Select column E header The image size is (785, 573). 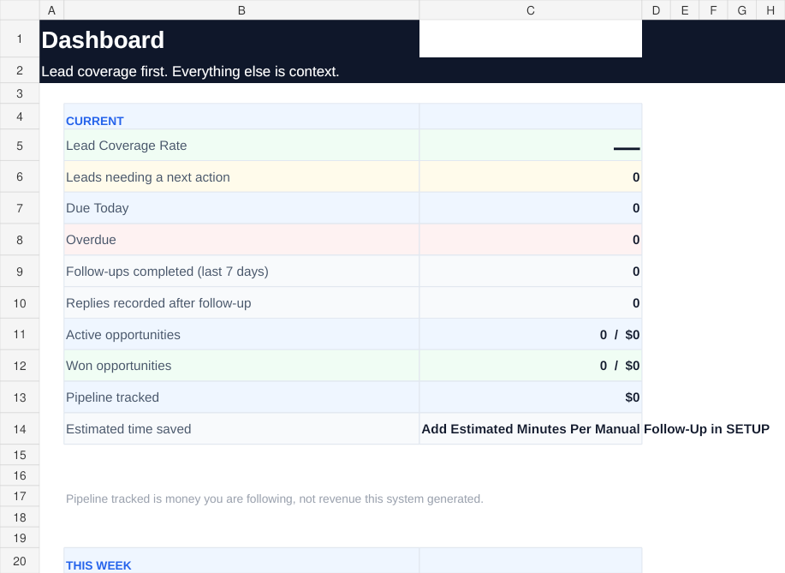pos(684,10)
